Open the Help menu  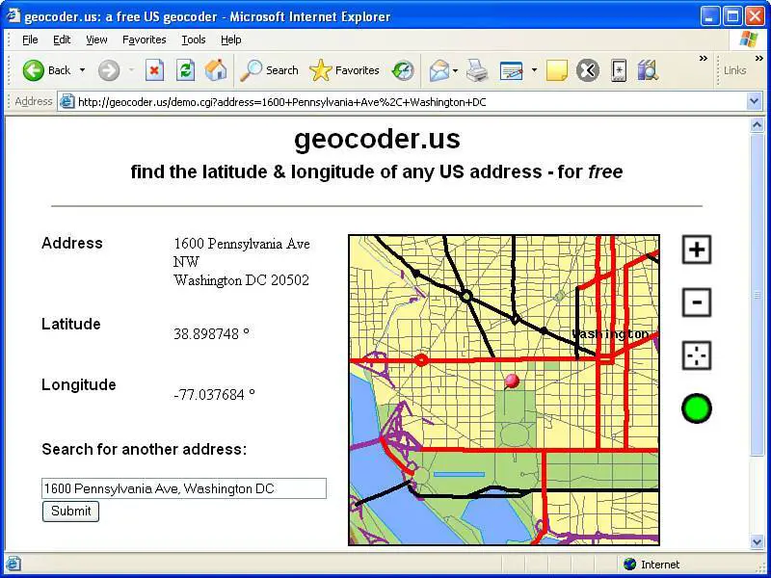pos(230,39)
